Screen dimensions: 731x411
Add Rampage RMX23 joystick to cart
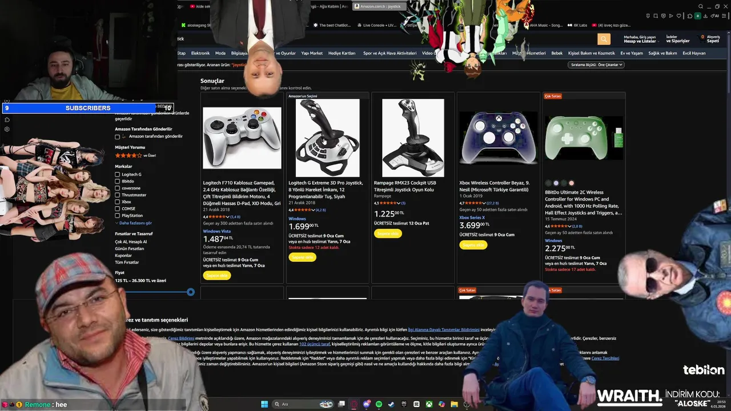tap(388, 233)
